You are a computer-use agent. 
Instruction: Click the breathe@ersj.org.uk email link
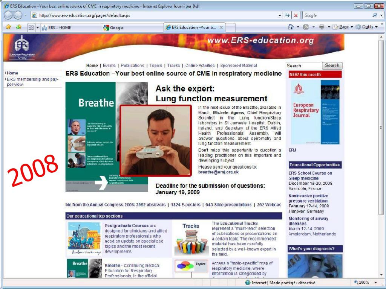pos(218,172)
